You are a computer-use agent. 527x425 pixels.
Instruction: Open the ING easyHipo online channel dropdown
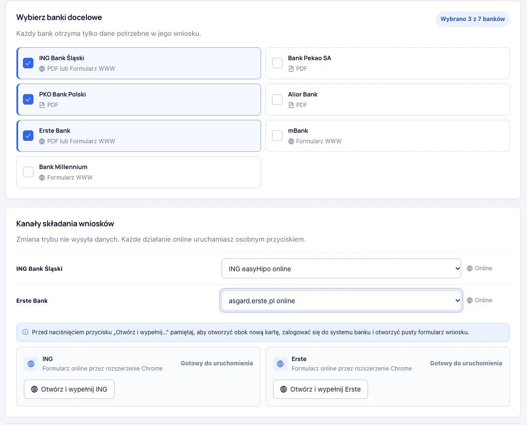tap(341, 268)
